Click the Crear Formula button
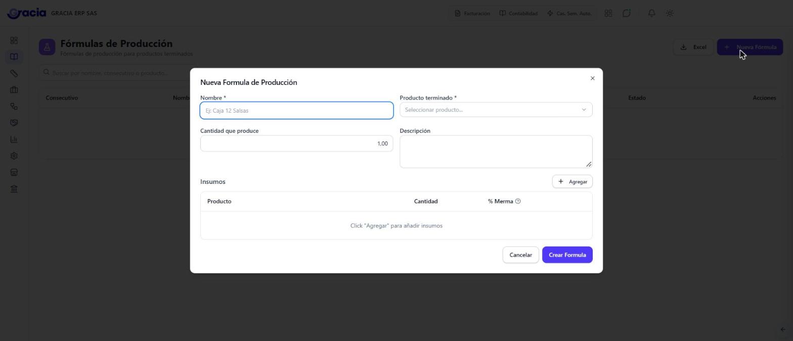 pyautogui.click(x=567, y=255)
